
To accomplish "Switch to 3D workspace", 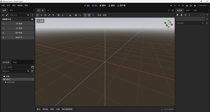I will (95, 5).
